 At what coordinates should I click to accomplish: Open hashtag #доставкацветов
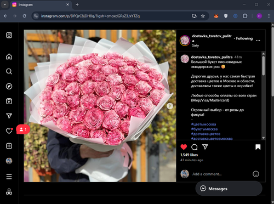tap(206, 134)
